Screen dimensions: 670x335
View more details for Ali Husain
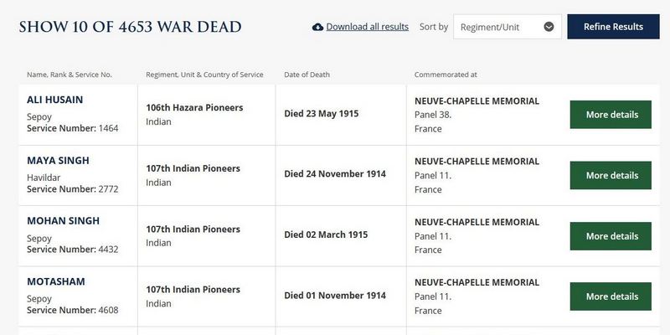point(611,115)
